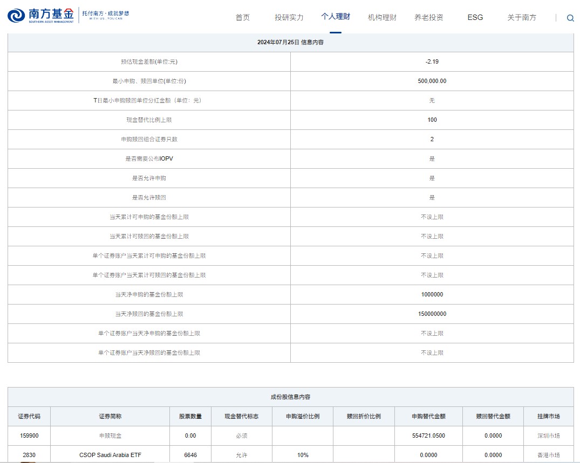
Task: Open the ESG navigation item
Action: point(475,17)
